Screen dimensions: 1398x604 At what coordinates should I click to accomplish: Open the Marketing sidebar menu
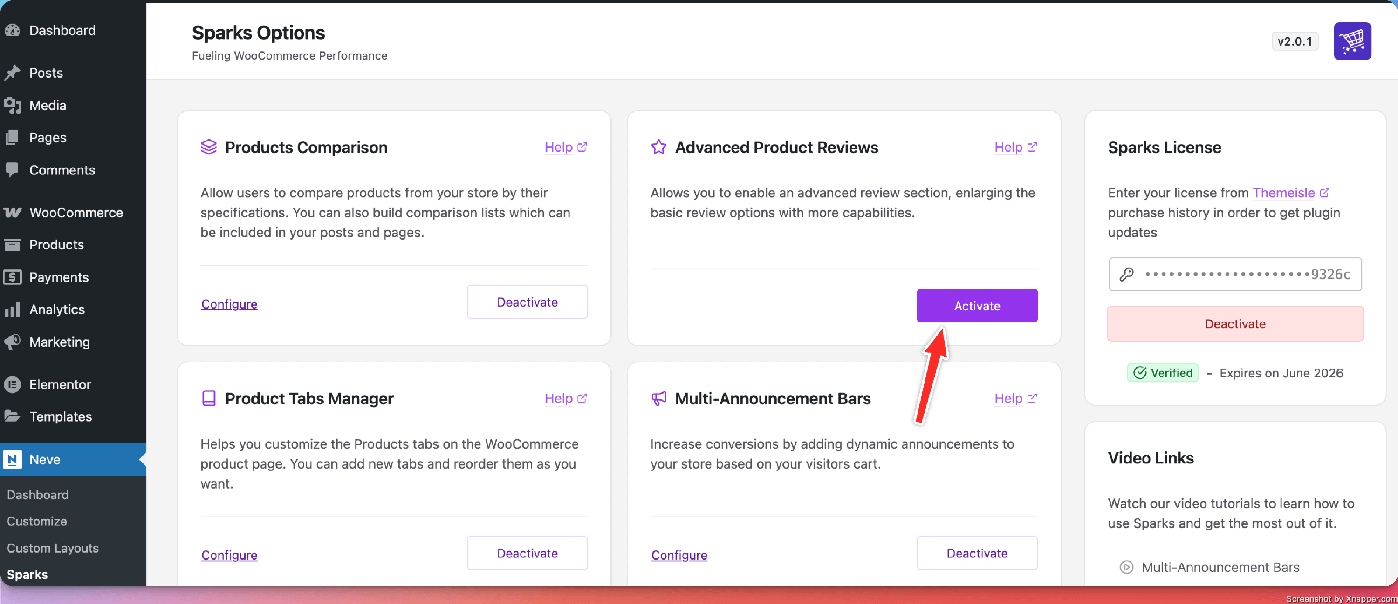(x=59, y=342)
